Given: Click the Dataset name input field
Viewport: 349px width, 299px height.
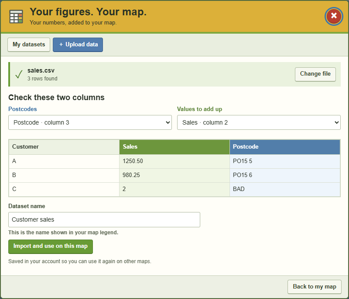Looking at the screenshot, I should (104, 219).
